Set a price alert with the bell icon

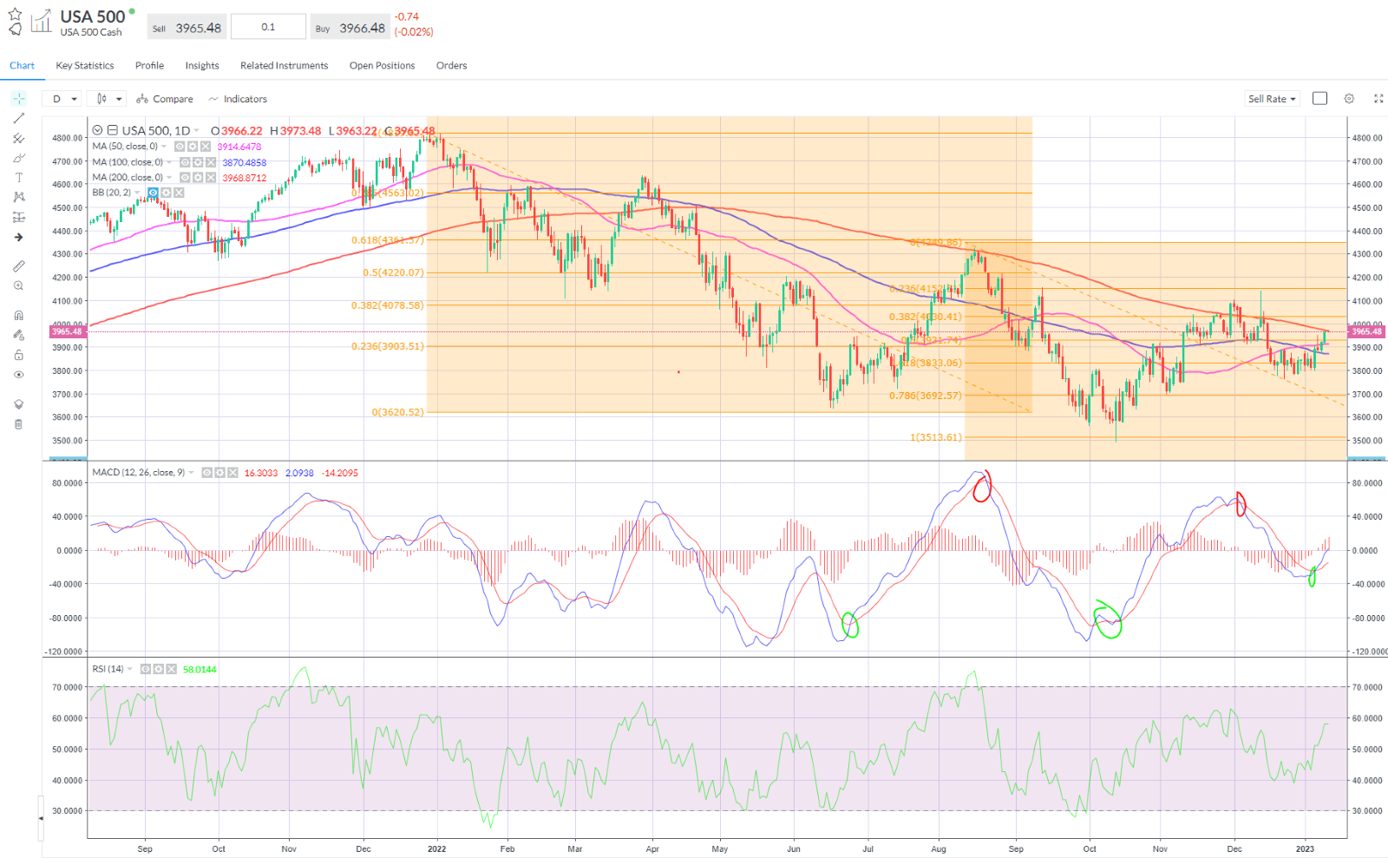[x=15, y=29]
